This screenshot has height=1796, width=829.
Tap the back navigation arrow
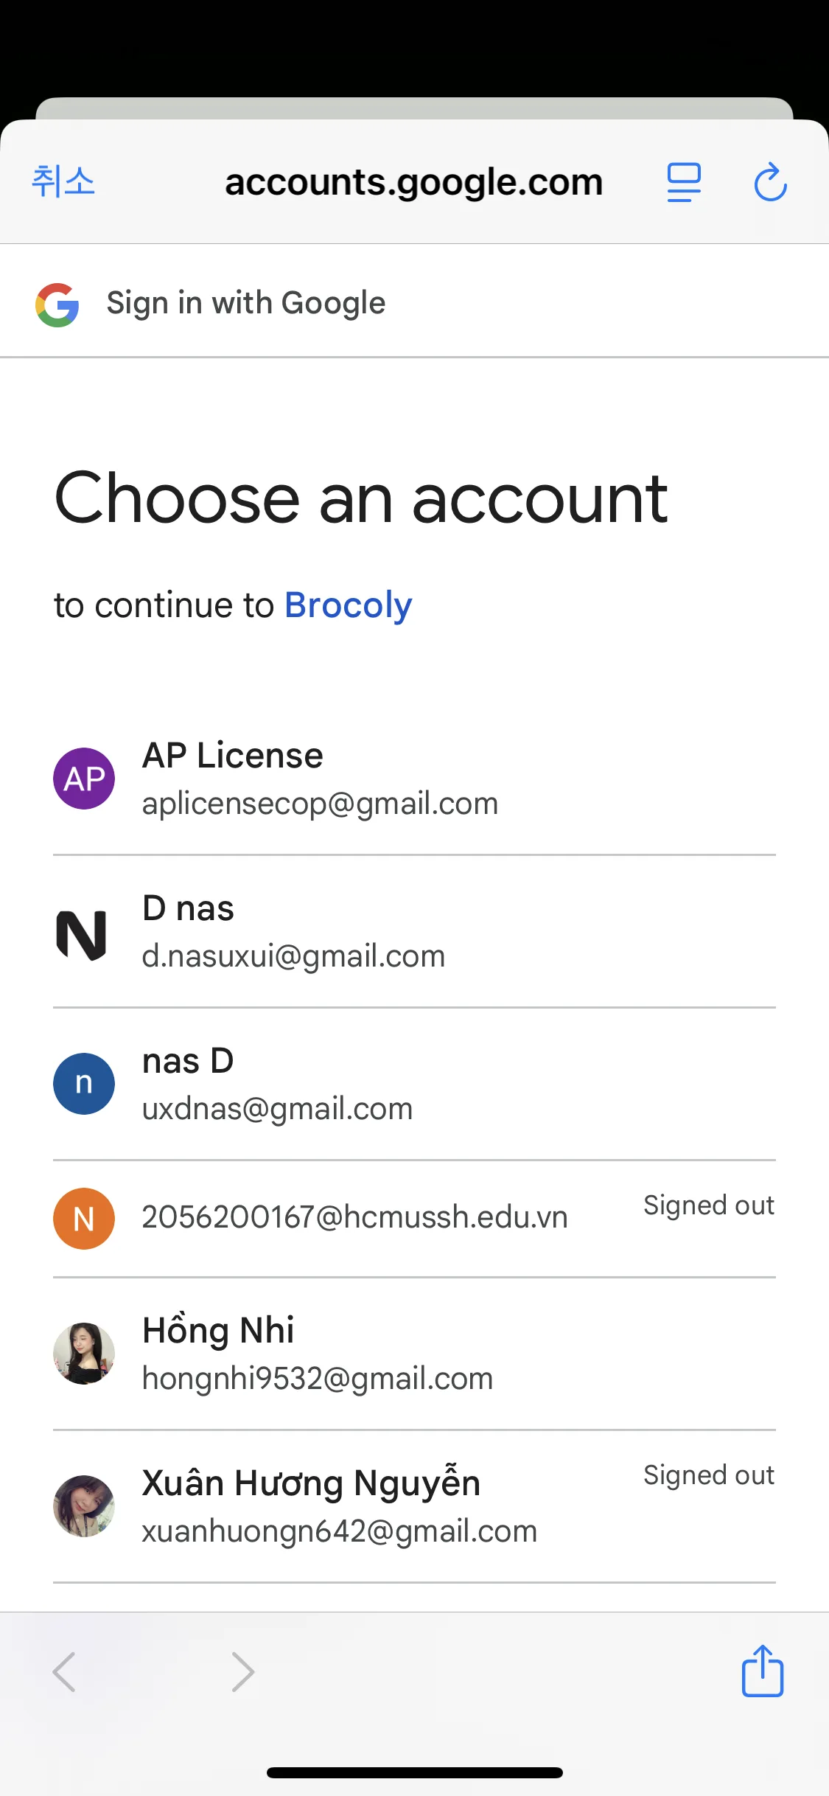pos(64,1671)
